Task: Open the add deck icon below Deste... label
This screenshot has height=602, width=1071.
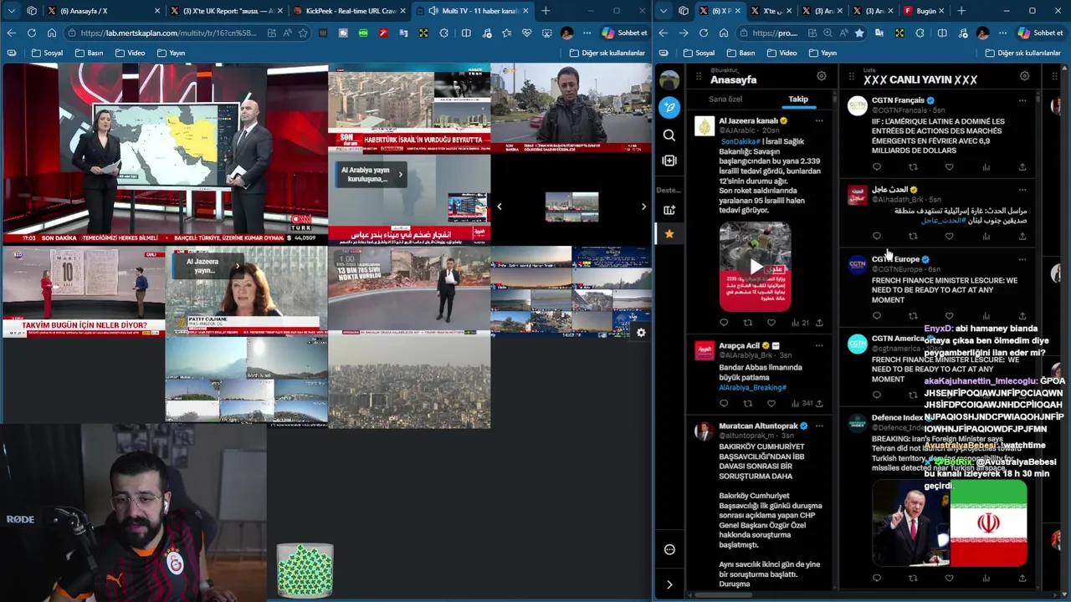Action: point(669,210)
